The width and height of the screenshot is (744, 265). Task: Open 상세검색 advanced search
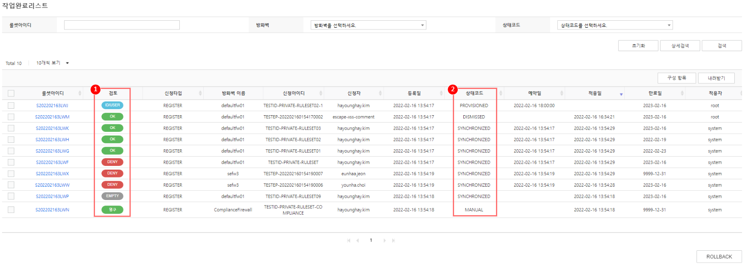coord(680,46)
